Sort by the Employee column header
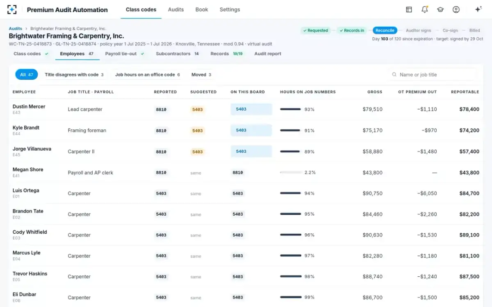The image size is (492, 307). point(24,92)
